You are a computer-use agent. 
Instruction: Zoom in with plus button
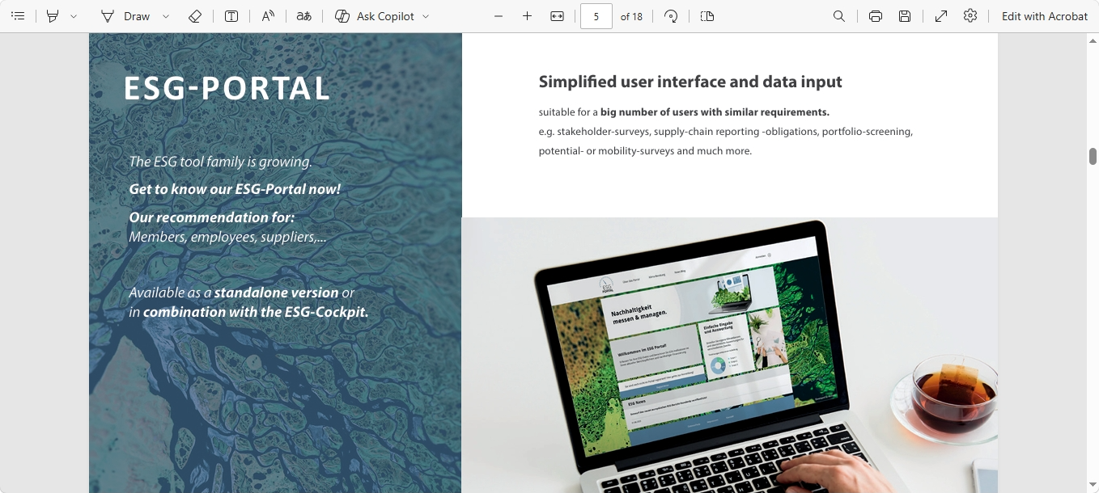[x=528, y=16]
